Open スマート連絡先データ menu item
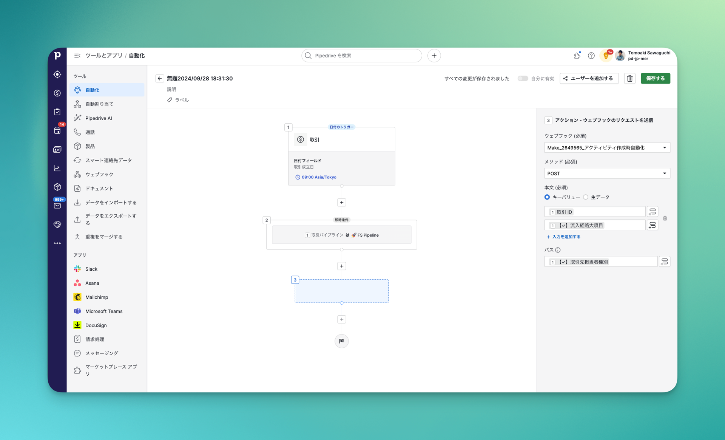The width and height of the screenshot is (725, 440). point(107,160)
